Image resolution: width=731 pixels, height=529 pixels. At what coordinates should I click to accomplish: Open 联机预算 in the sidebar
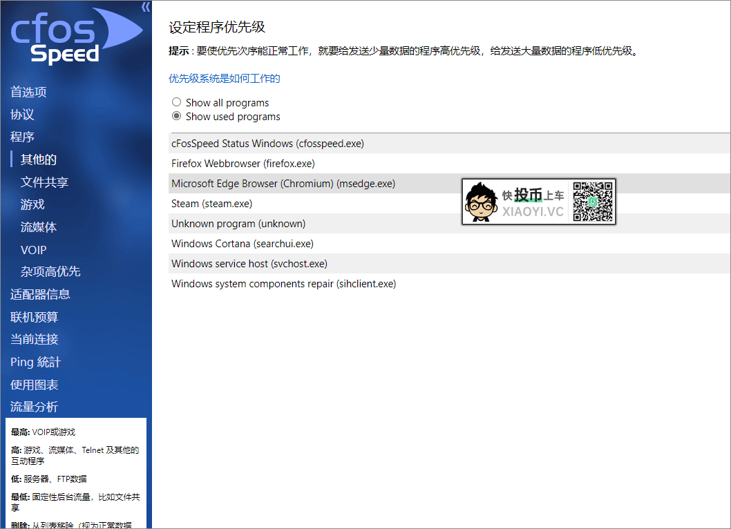(x=35, y=317)
